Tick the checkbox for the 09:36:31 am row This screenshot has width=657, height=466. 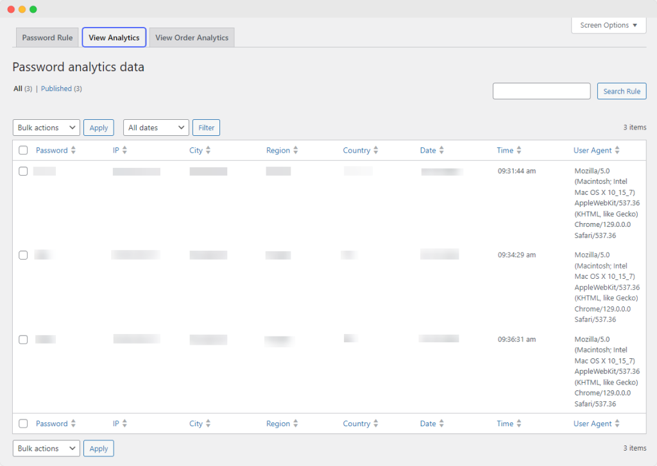click(23, 340)
